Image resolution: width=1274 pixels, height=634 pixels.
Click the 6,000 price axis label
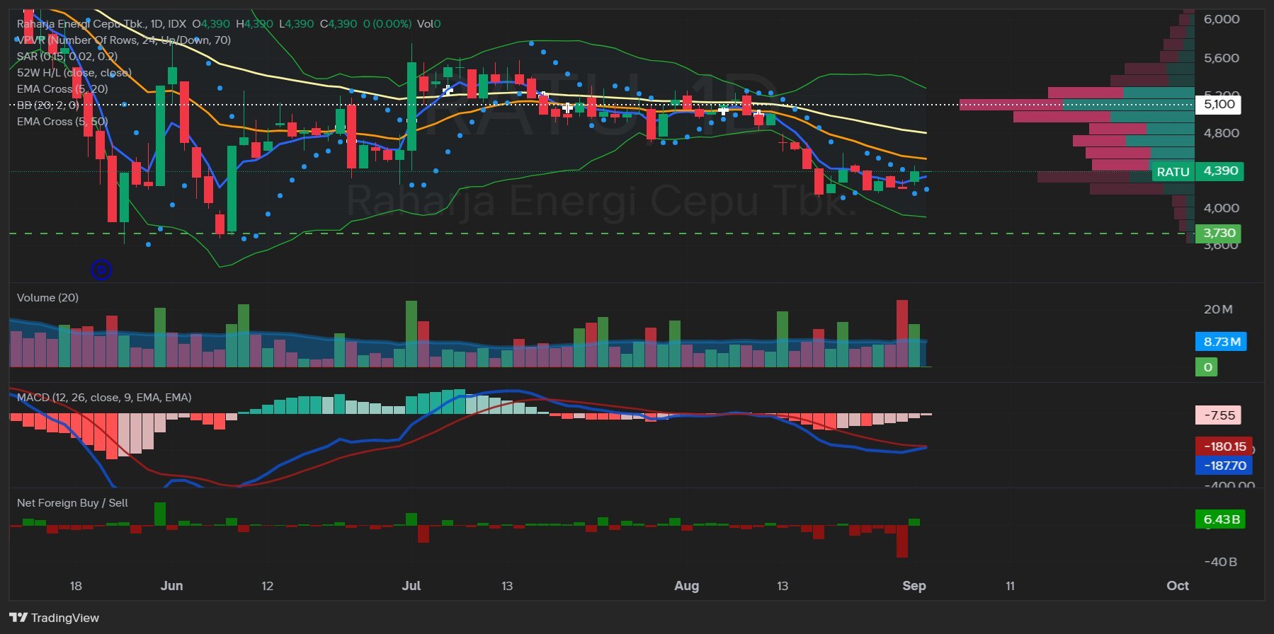[x=1222, y=19]
